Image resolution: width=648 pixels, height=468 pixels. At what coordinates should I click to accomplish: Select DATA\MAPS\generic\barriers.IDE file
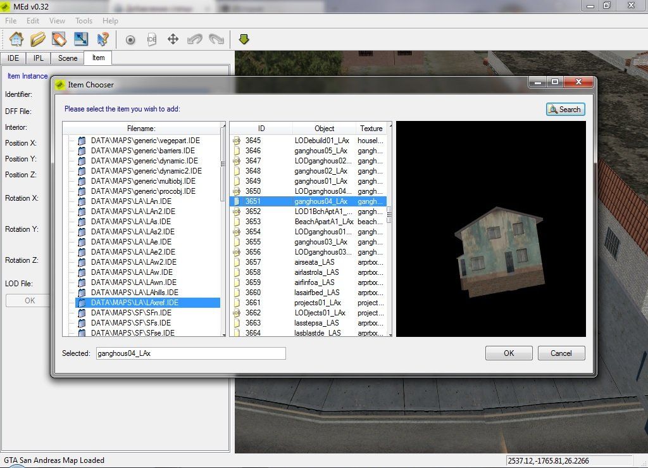coord(143,151)
